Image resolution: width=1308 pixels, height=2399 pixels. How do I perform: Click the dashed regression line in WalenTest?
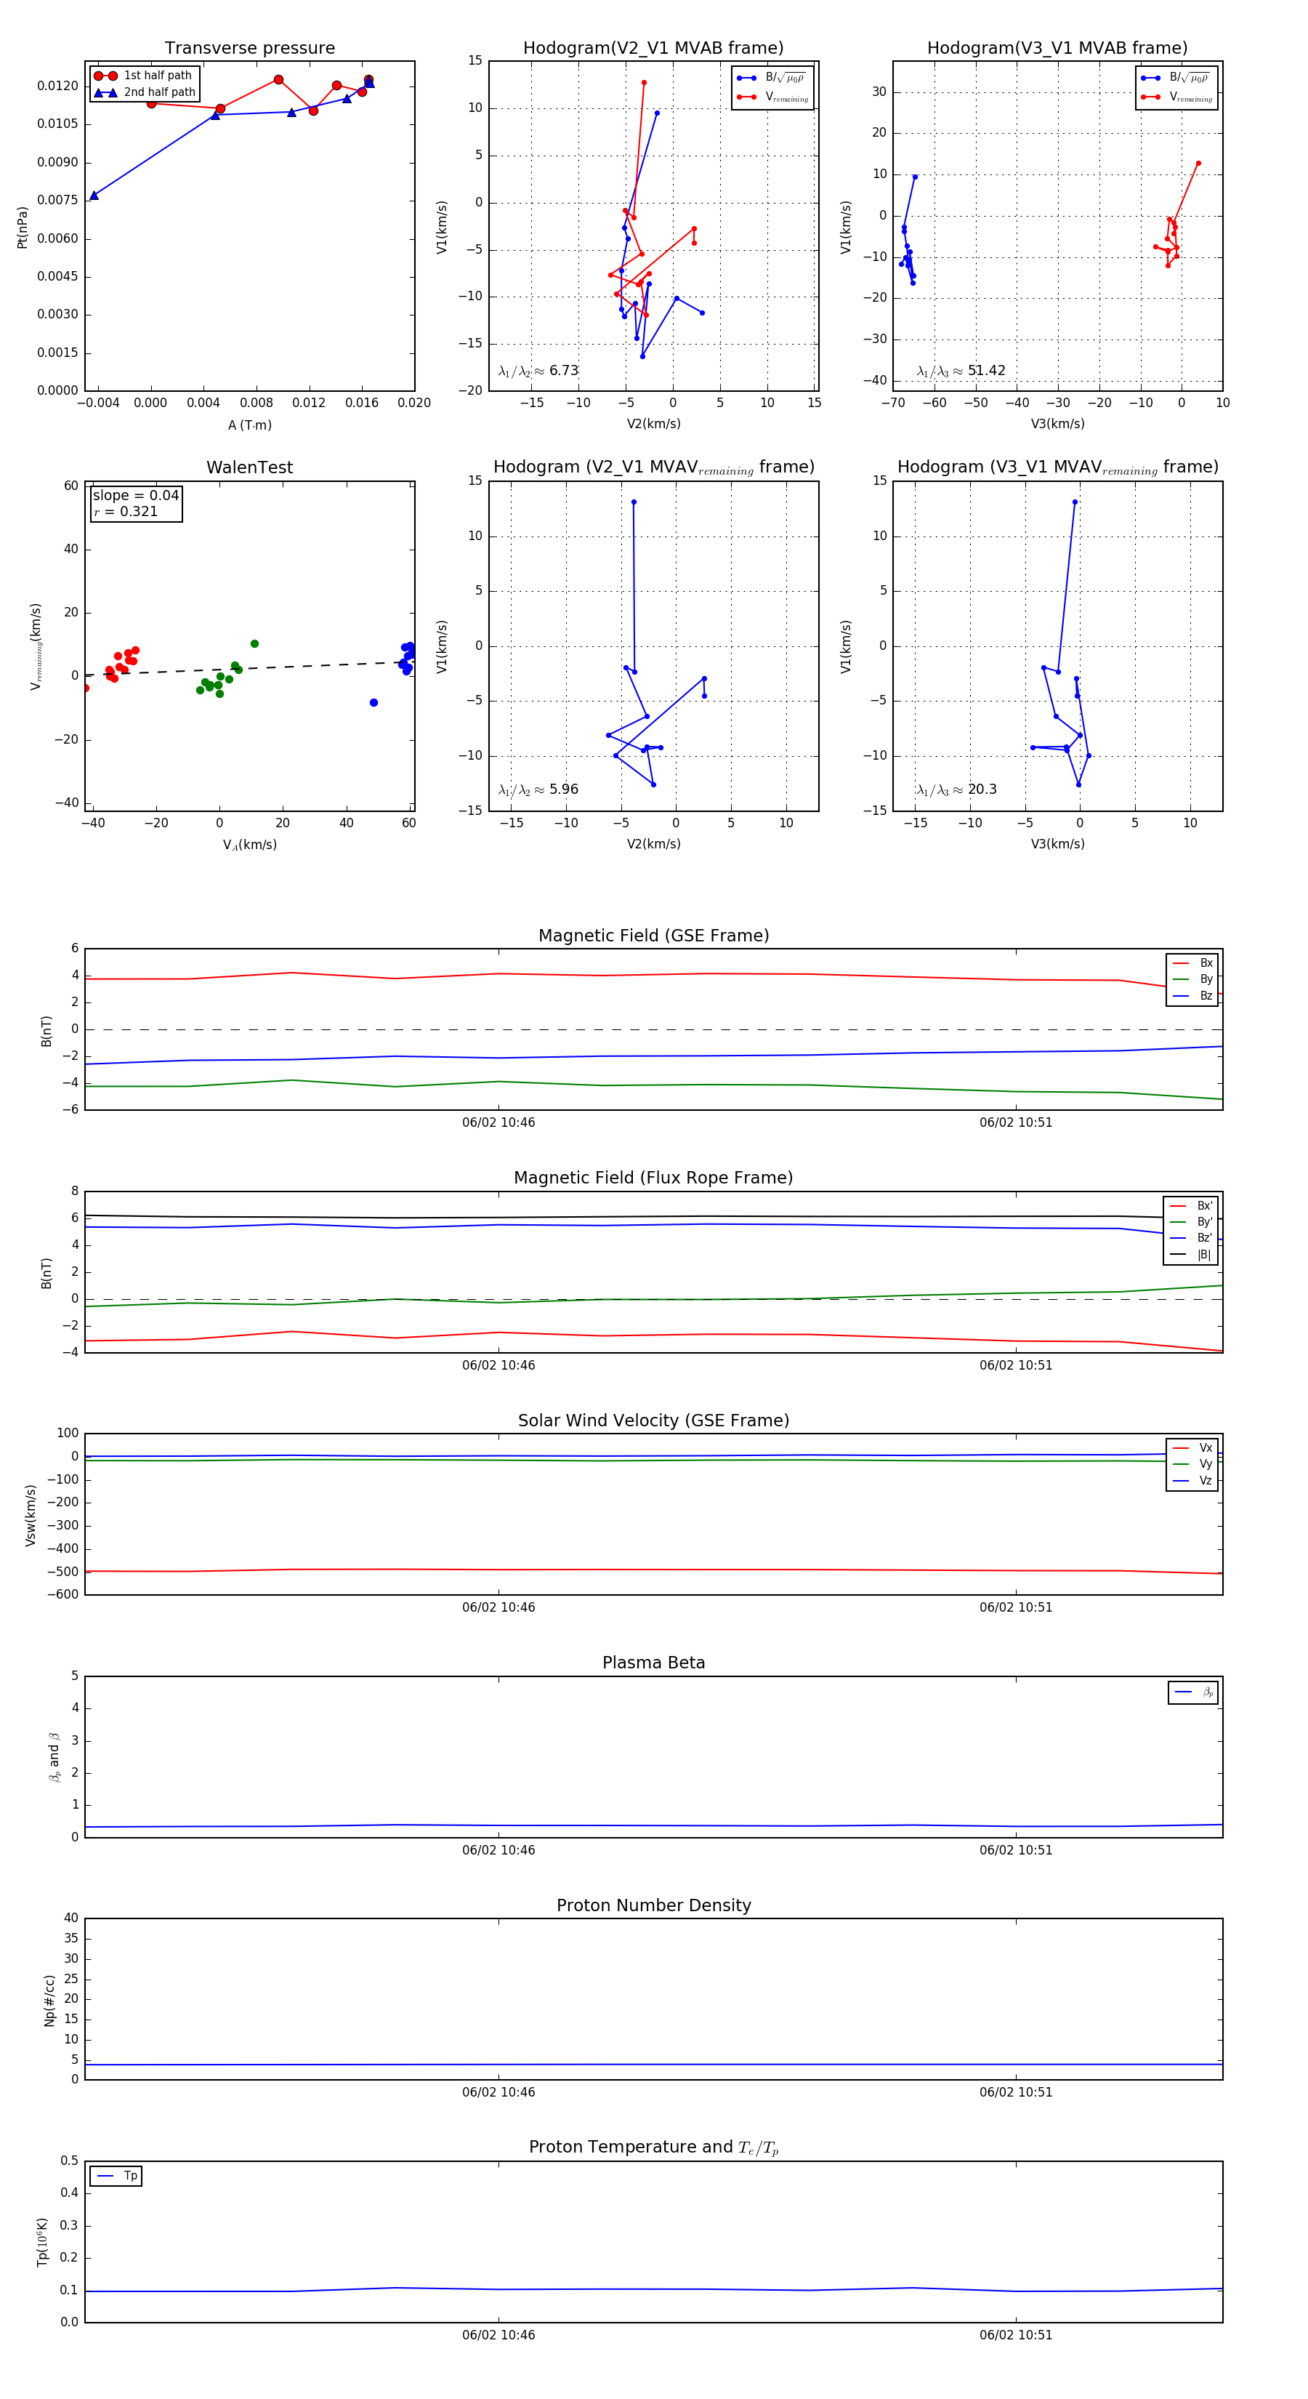coord(249,669)
